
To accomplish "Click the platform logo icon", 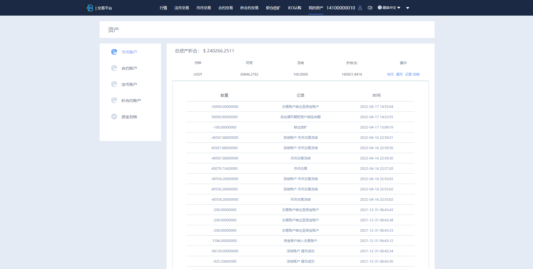I will coord(90,8).
